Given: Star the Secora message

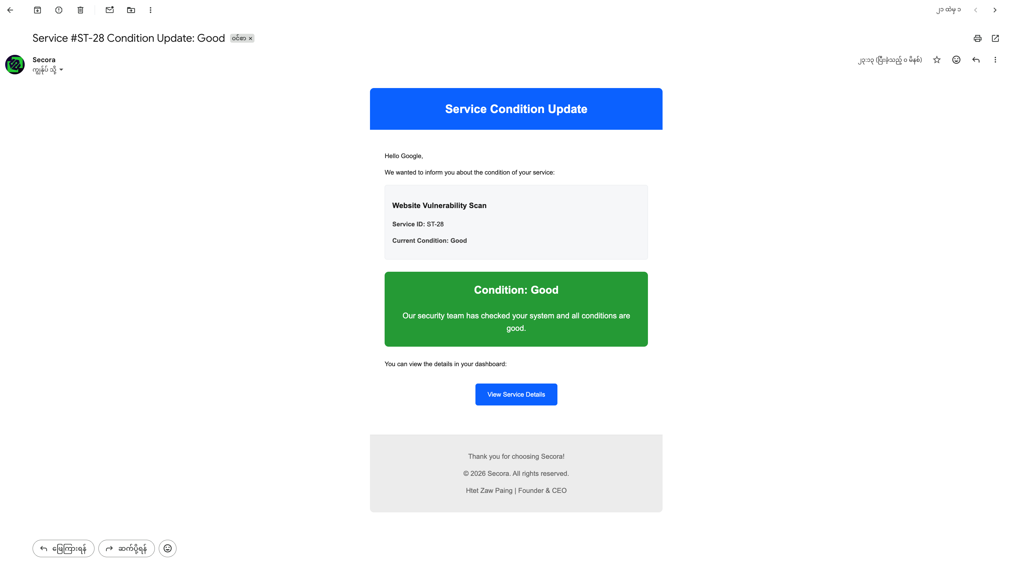Looking at the screenshot, I should 937,60.
